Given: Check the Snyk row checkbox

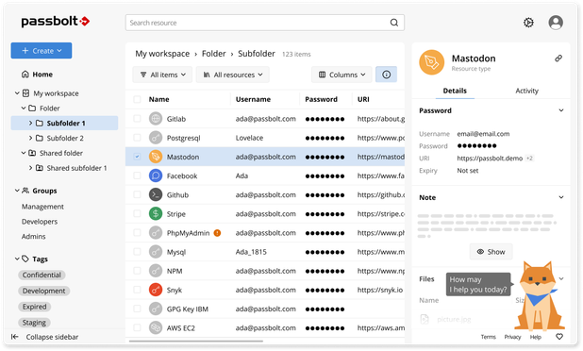Looking at the screenshot, I should point(137,290).
